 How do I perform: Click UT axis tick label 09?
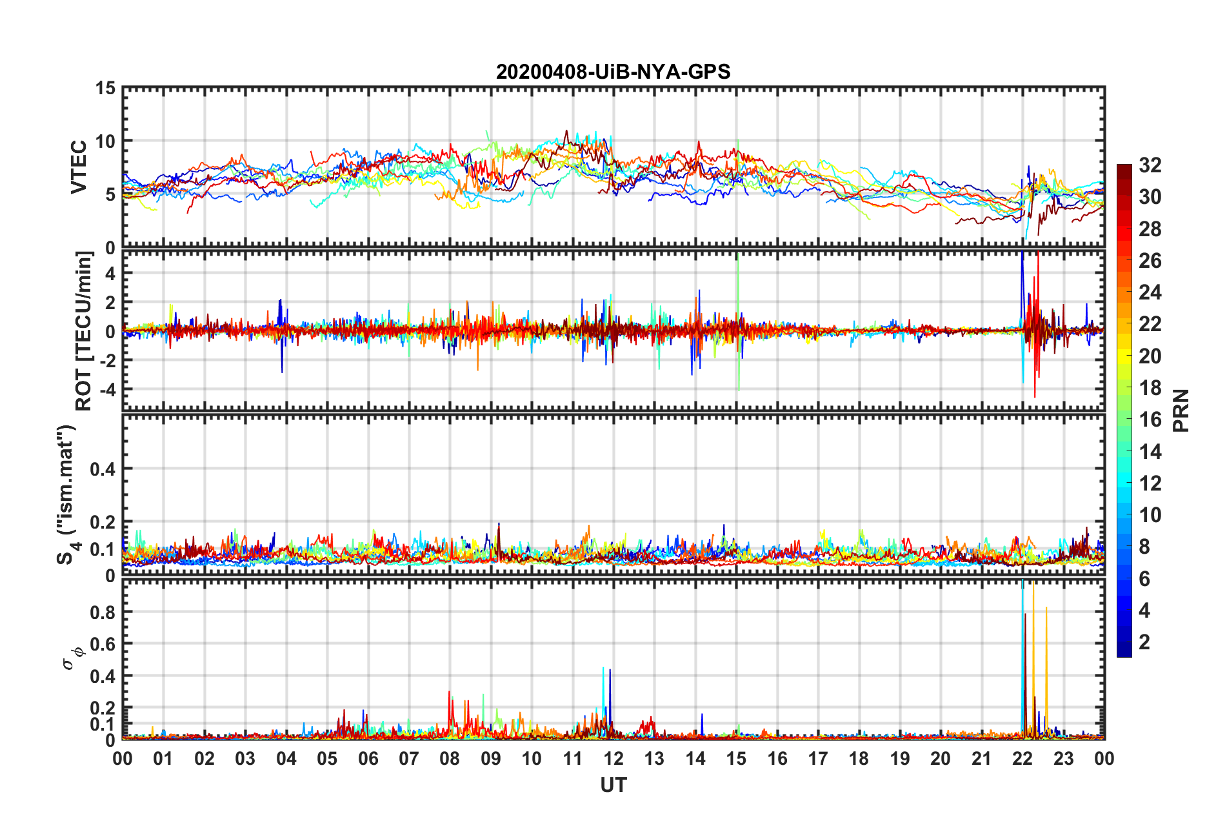coord(491,758)
